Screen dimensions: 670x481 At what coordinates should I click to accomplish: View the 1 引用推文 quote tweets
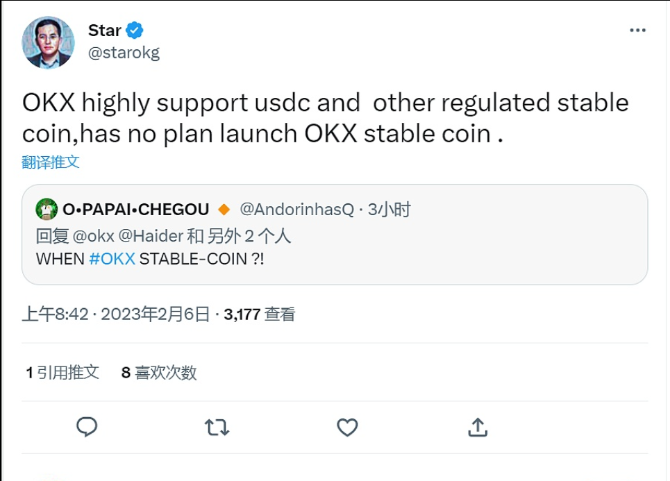tap(62, 373)
